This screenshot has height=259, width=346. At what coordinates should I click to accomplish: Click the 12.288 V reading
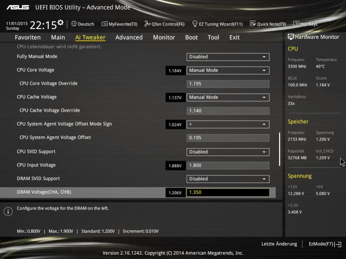click(x=296, y=193)
